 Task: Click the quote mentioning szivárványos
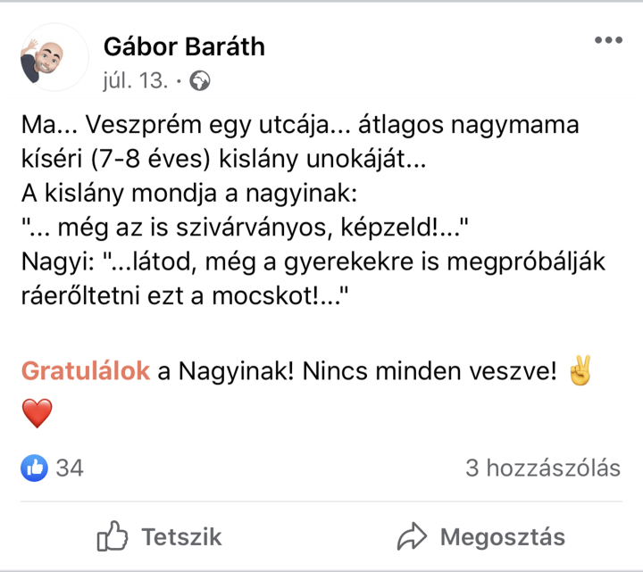click(x=245, y=228)
